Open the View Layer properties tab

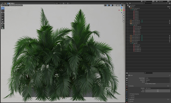coord(127,83)
